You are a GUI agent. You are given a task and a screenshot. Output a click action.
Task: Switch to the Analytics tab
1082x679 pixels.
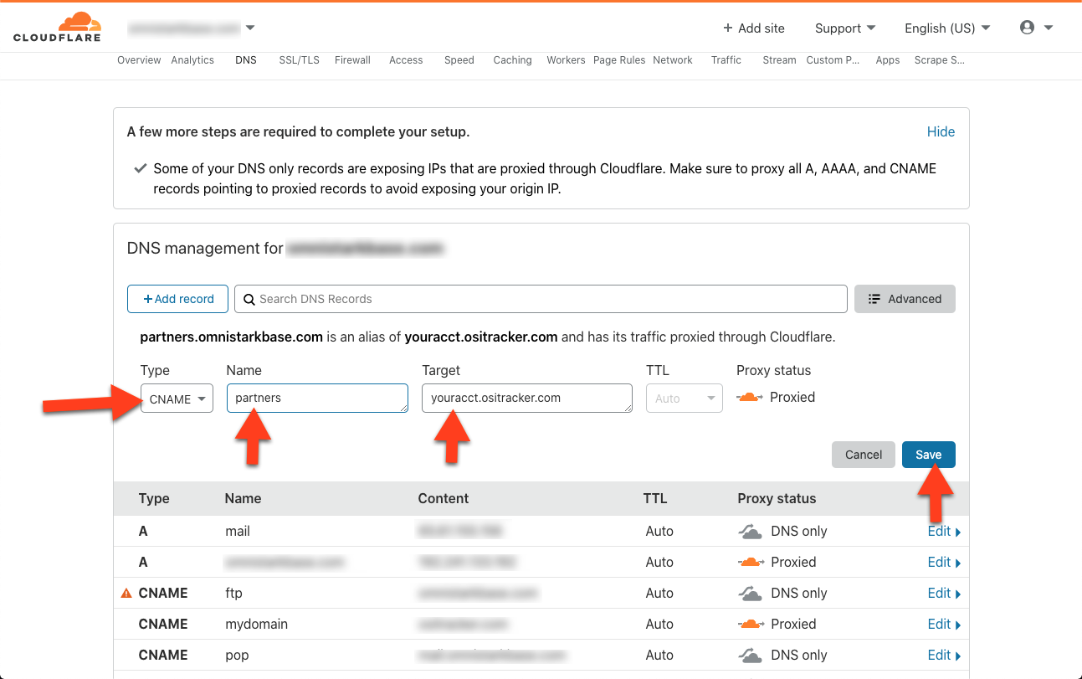point(192,60)
